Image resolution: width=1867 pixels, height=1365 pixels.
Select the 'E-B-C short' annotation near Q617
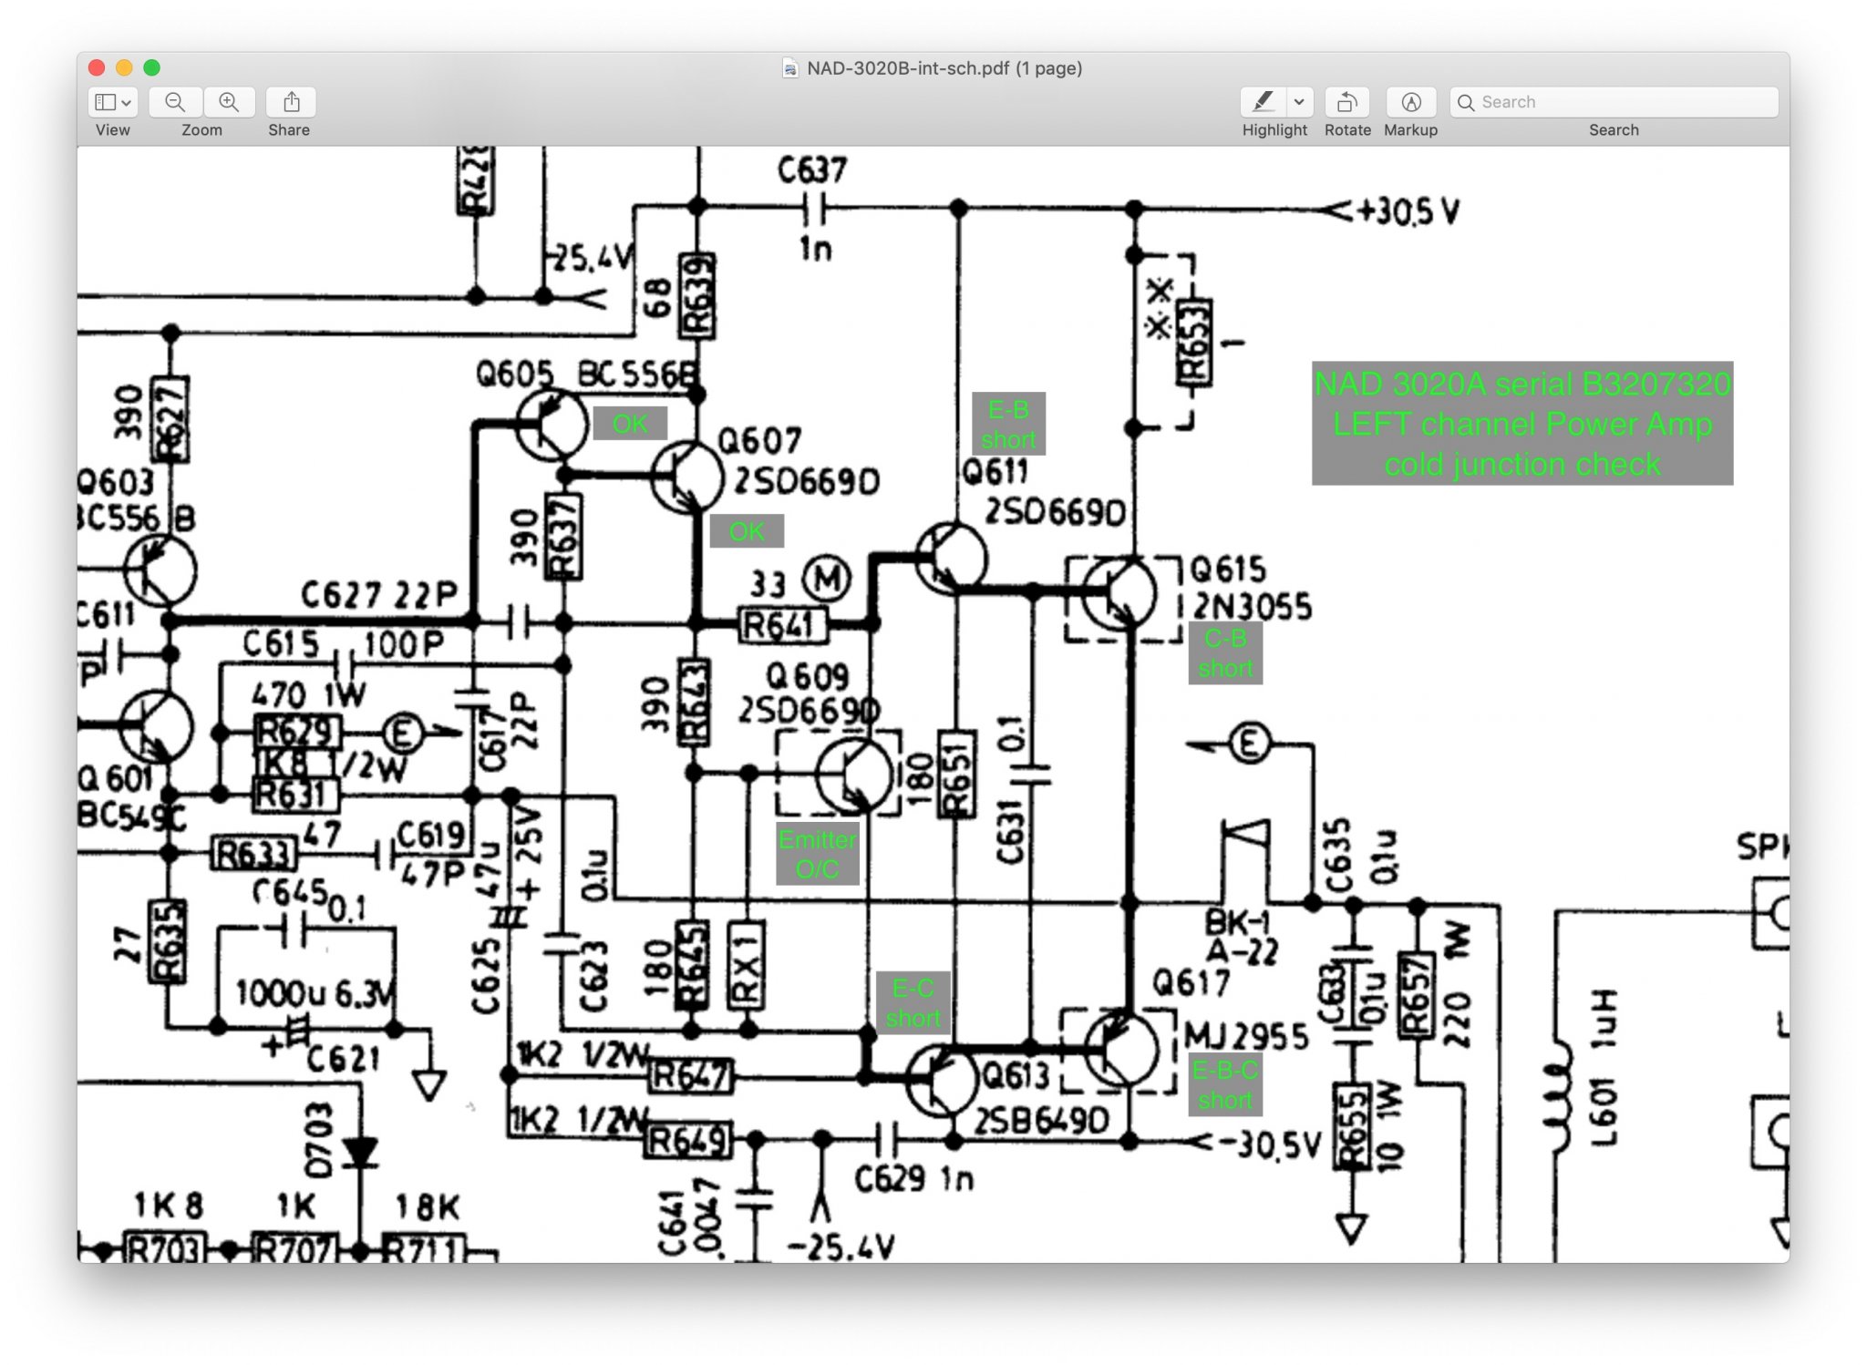click(x=1224, y=1084)
